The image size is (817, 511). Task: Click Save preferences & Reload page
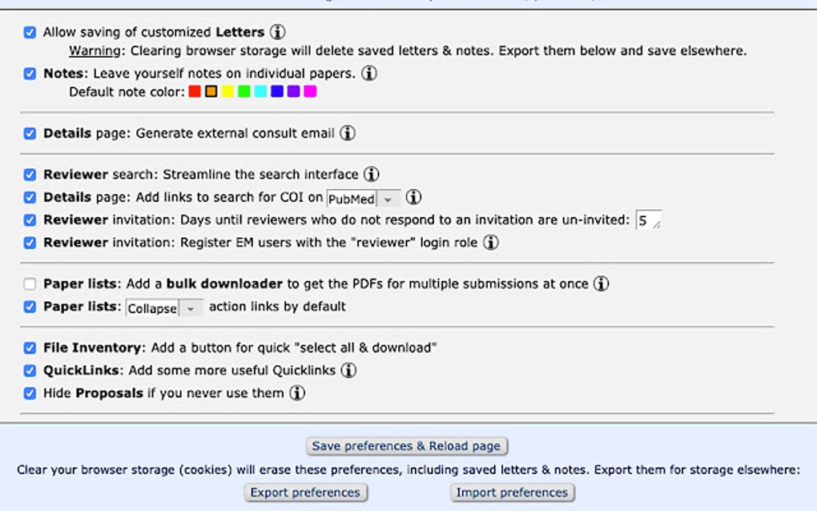(x=408, y=446)
